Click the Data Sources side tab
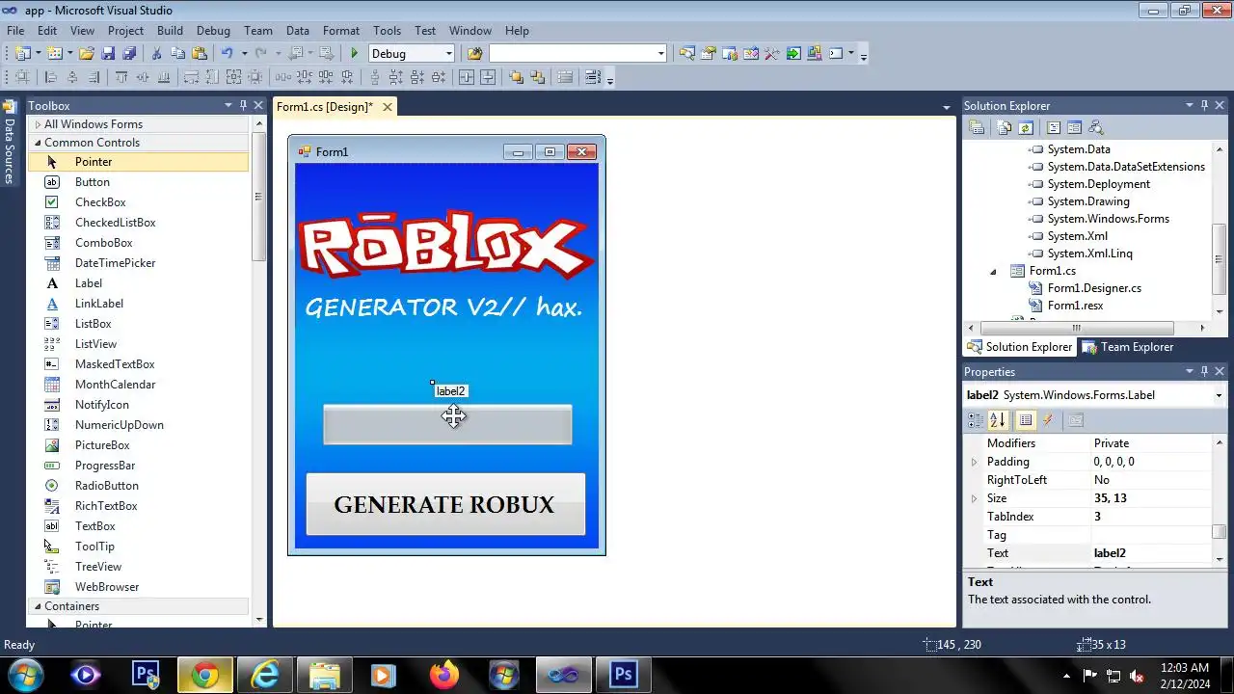 tap(9, 143)
